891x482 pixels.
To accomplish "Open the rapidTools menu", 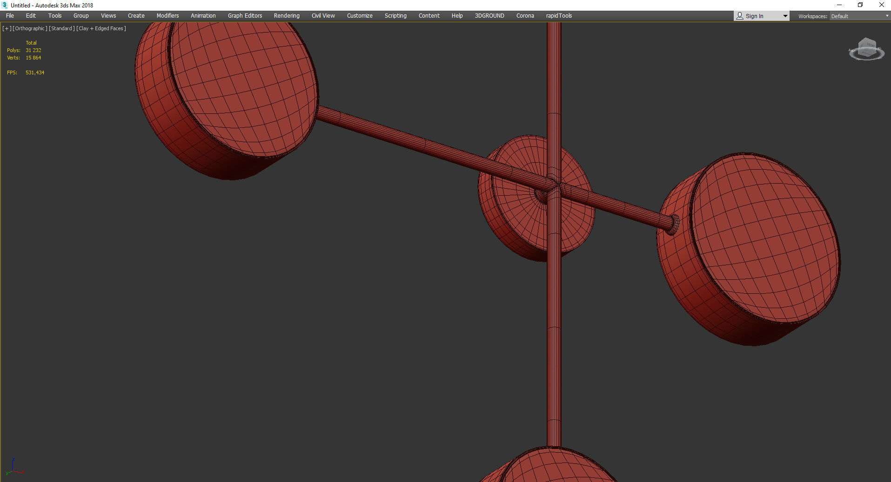I will point(559,16).
